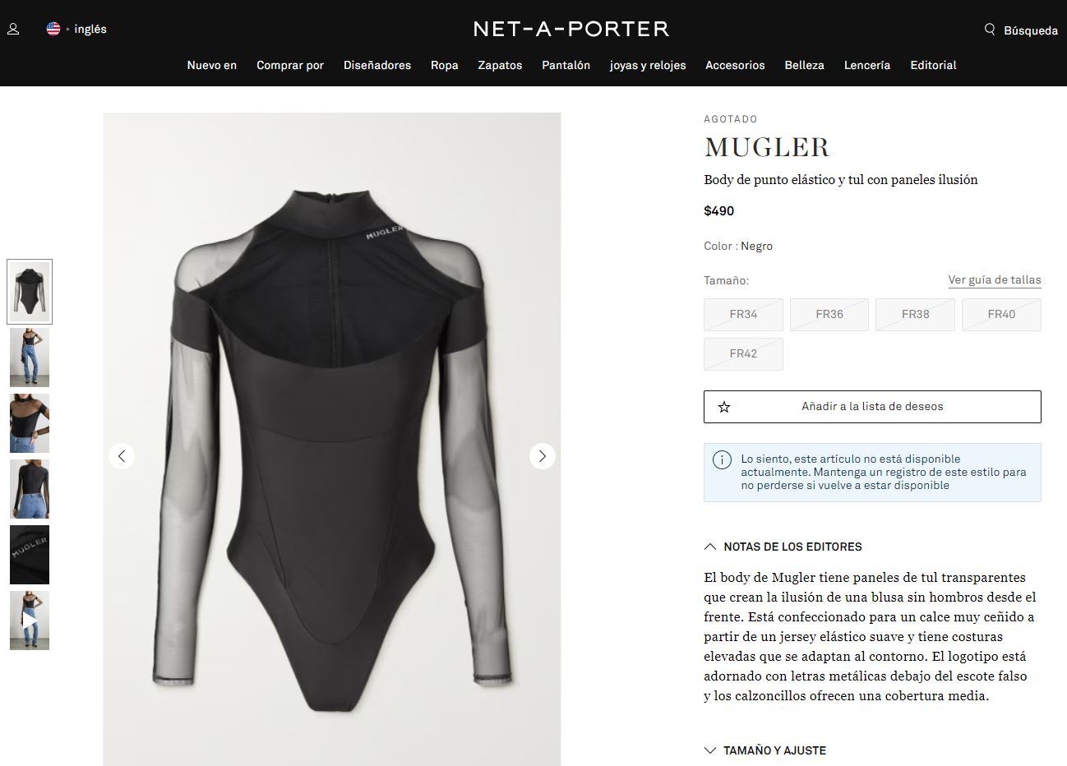The width and height of the screenshot is (1067, 766).
Task: Play the product video thumbnail
Action: click(x=30, y=621)
